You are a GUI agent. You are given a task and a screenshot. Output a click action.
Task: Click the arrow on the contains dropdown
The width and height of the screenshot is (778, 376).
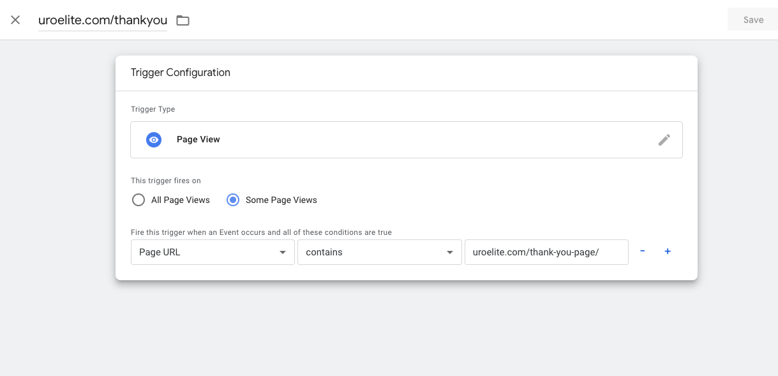449,253
